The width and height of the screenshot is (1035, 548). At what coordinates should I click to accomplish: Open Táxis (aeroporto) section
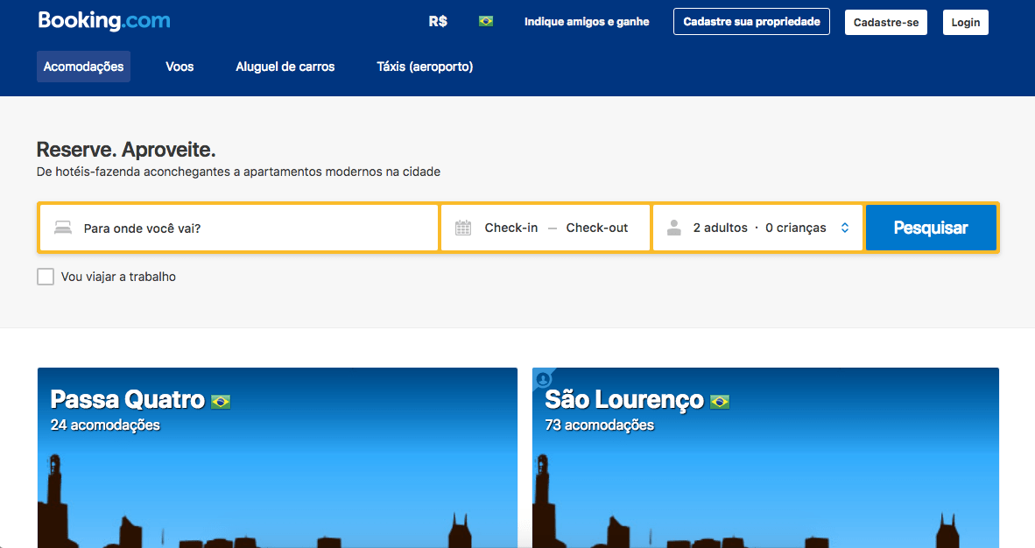pyautogui.click(x=425, y=66)
